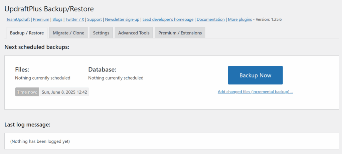Click the Sun, June 8, 2025 12:42 timestamp
The width and height of the screenshot is (342, 154).
click(64, 92)
